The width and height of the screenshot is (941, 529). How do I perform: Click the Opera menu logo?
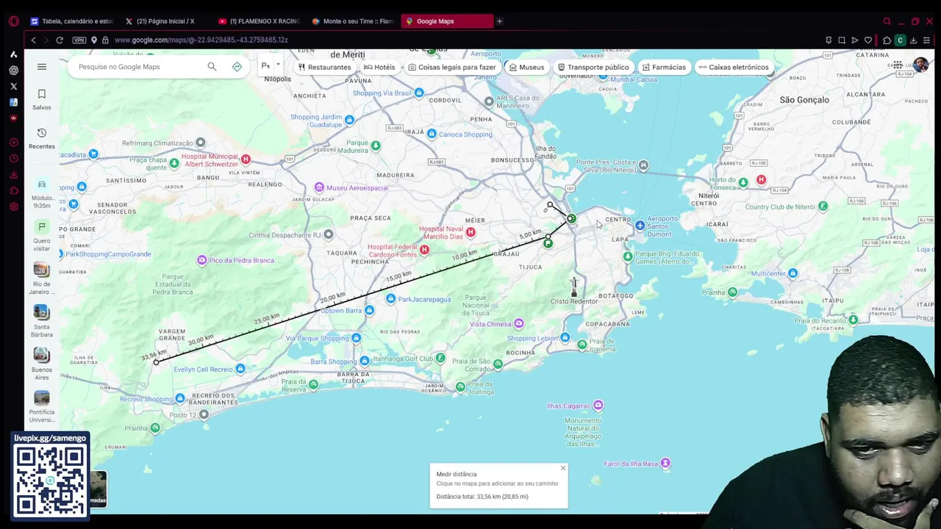(x=13, y=21)
